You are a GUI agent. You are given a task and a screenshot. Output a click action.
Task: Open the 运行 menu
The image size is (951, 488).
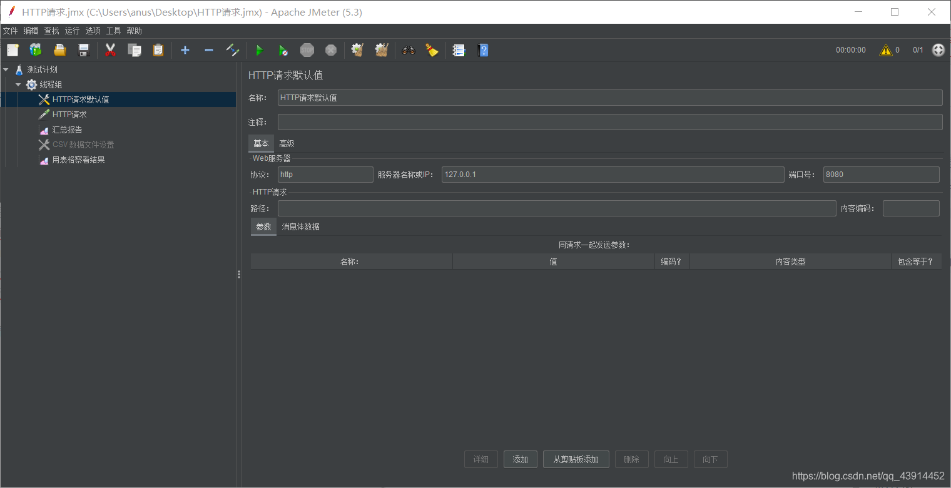[73, 31]
